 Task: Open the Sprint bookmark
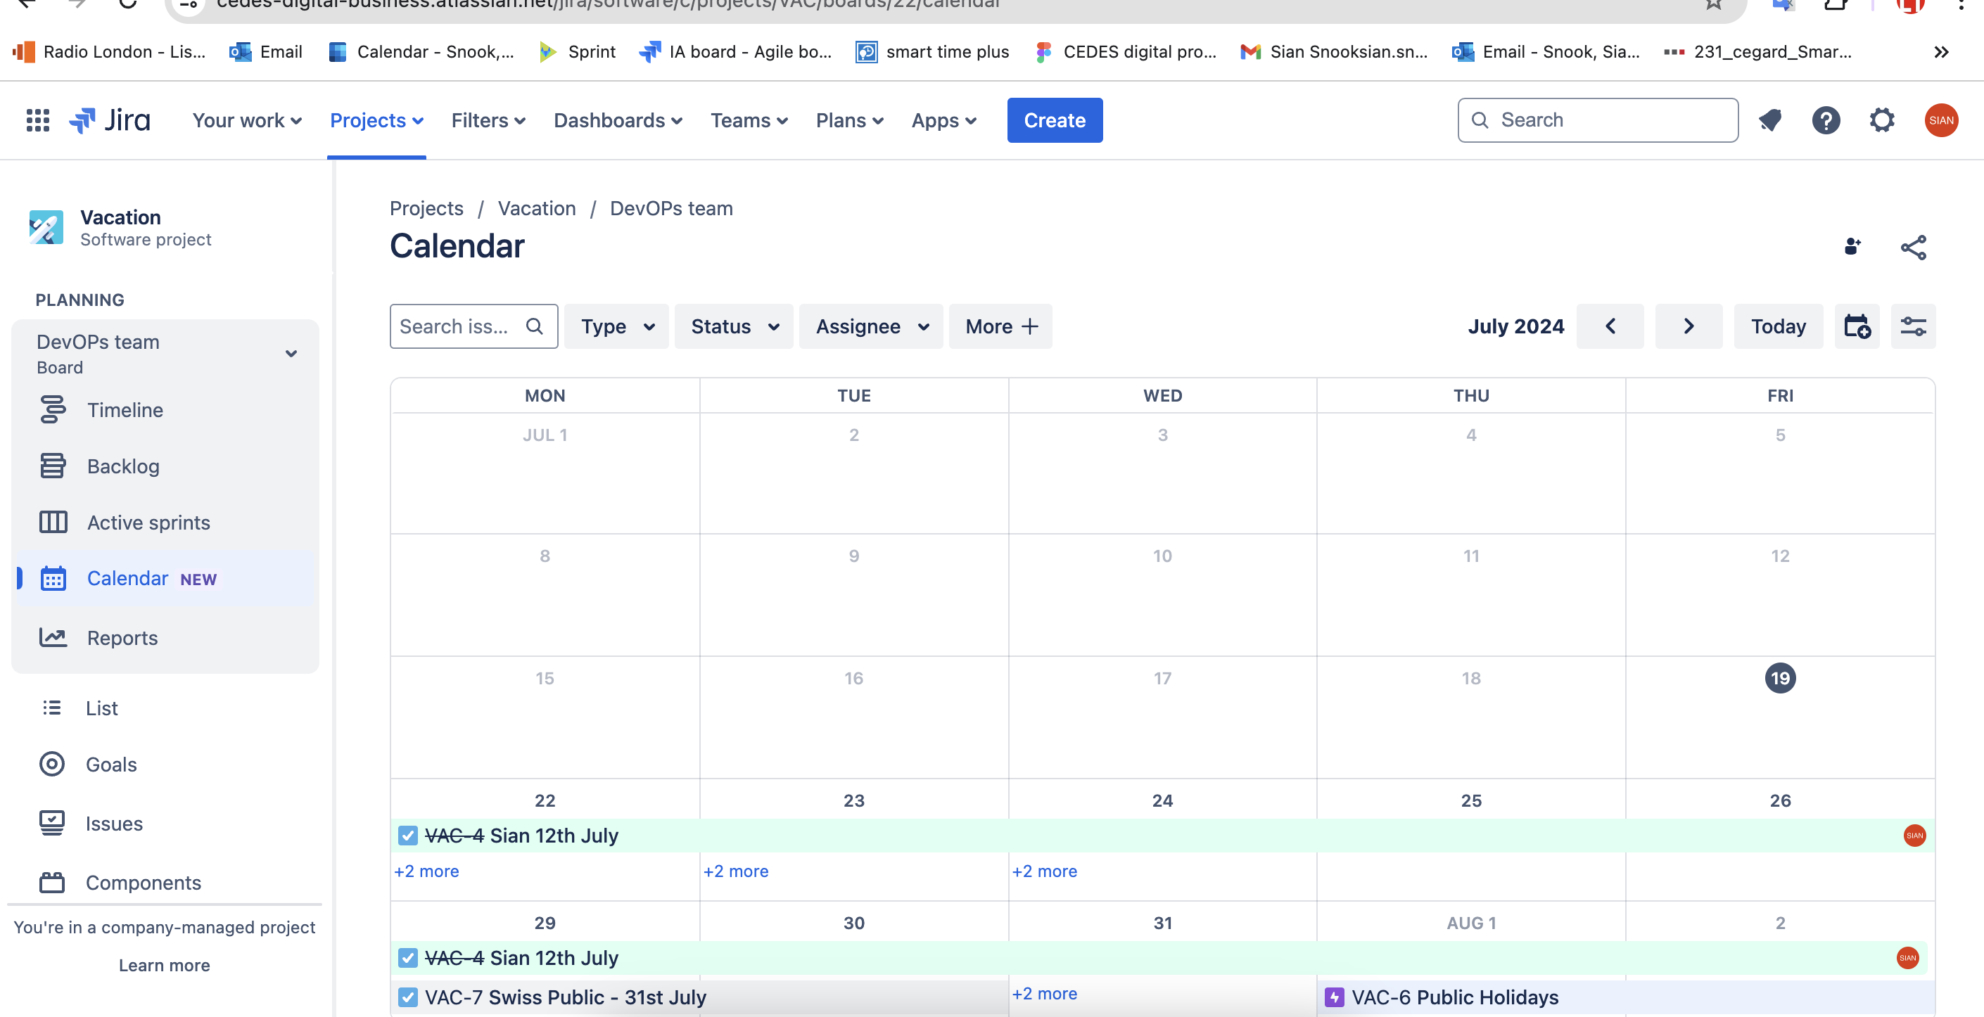[578, 51]
